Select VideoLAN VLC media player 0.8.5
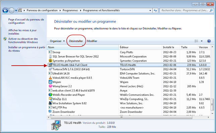 pyautogui.click(x=72, y=78)
